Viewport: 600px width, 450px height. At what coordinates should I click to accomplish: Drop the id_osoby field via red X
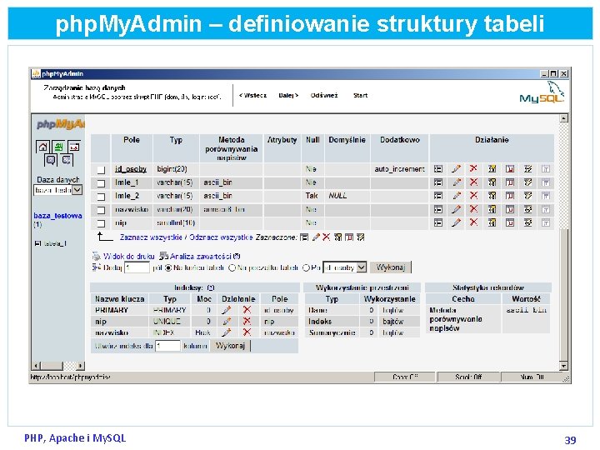click(x=473, y=168)
